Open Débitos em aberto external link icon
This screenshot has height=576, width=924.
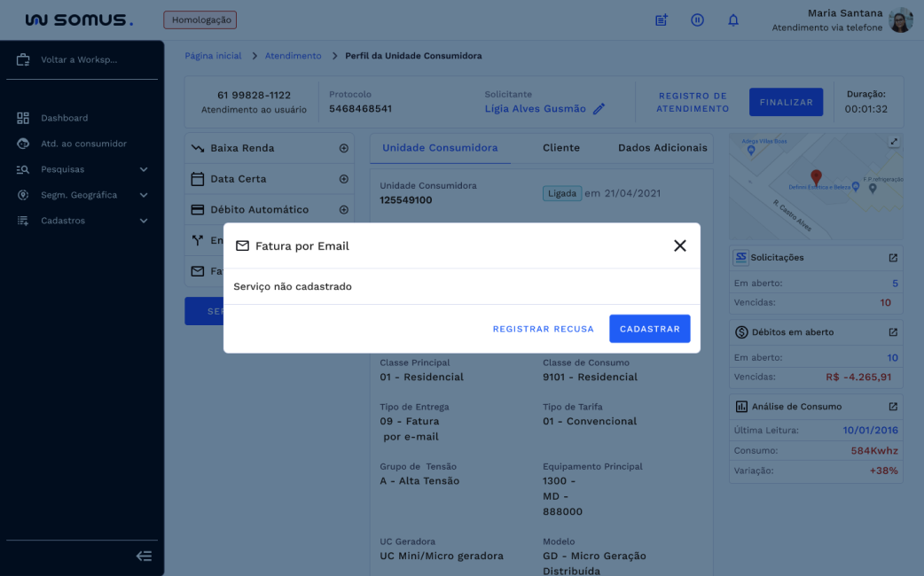pyautogui.click(x=894, y=332)
